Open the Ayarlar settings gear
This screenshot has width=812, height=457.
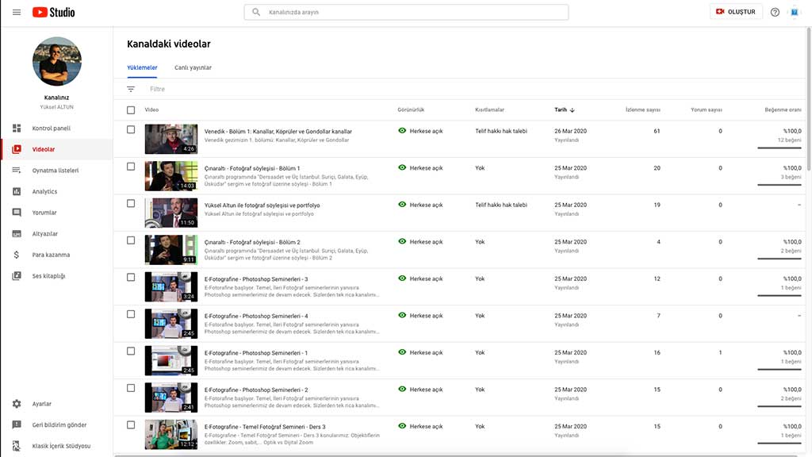(17, 404)
